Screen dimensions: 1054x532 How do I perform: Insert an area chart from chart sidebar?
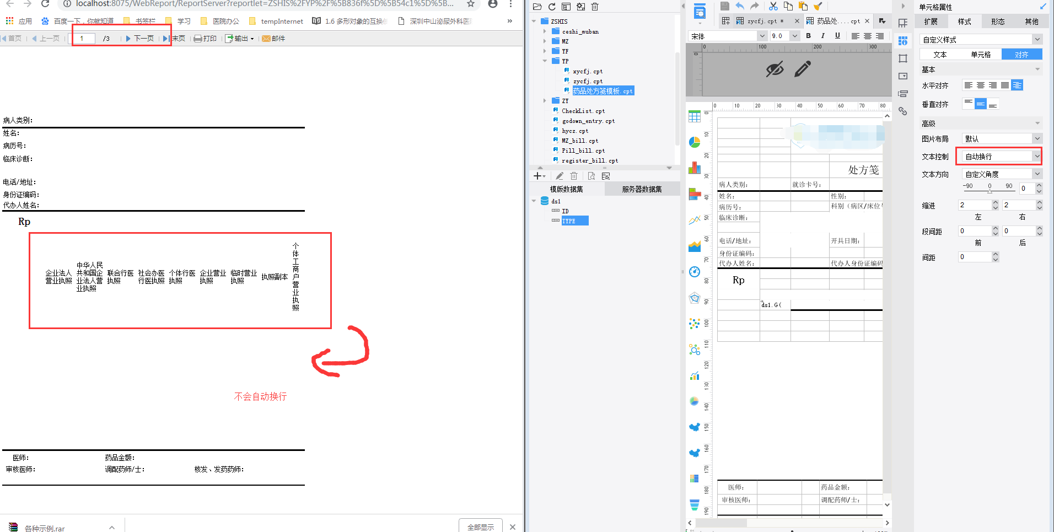(695, 246)
